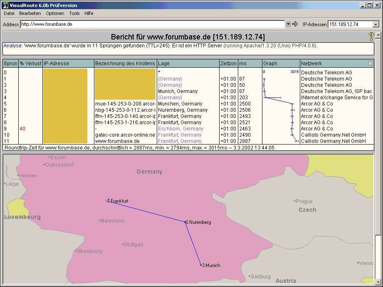This screenshot has height=287, width=383.
Task: Click the (Germany) link in hop 1
Action: (x=170, y=79)
